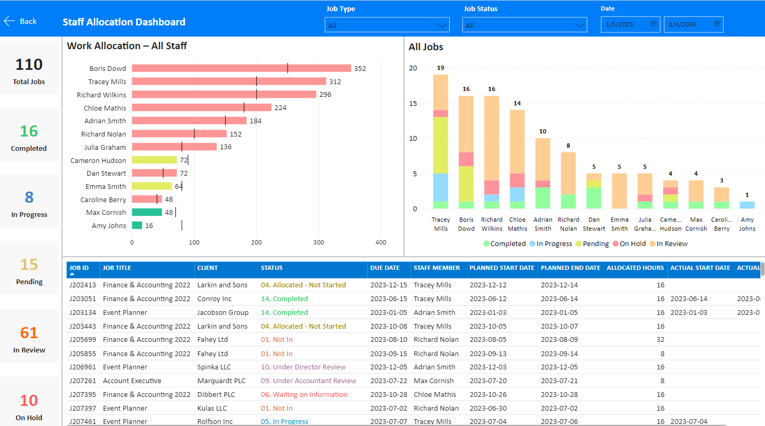Open the start date calendar picker icon
Screen dimensions: 765x426
click(x=654, y=24)
